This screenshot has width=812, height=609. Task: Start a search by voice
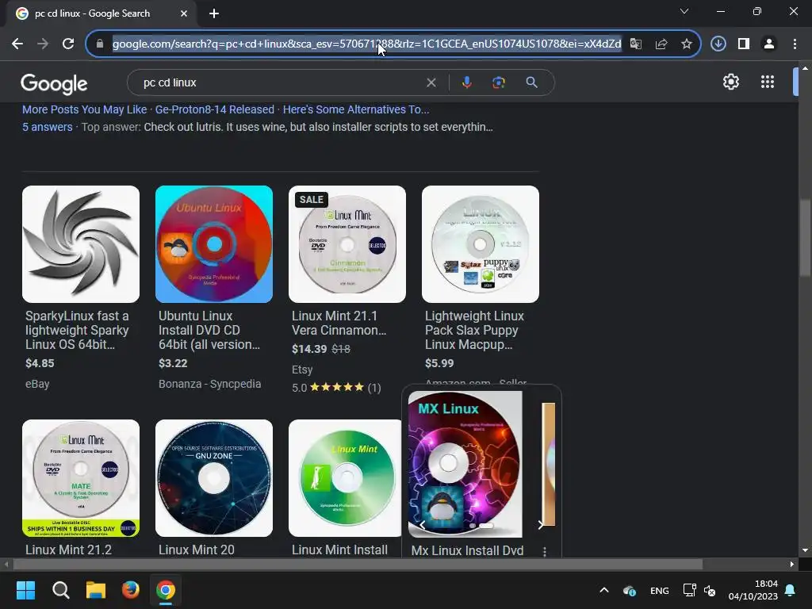(x=466, y=82)
